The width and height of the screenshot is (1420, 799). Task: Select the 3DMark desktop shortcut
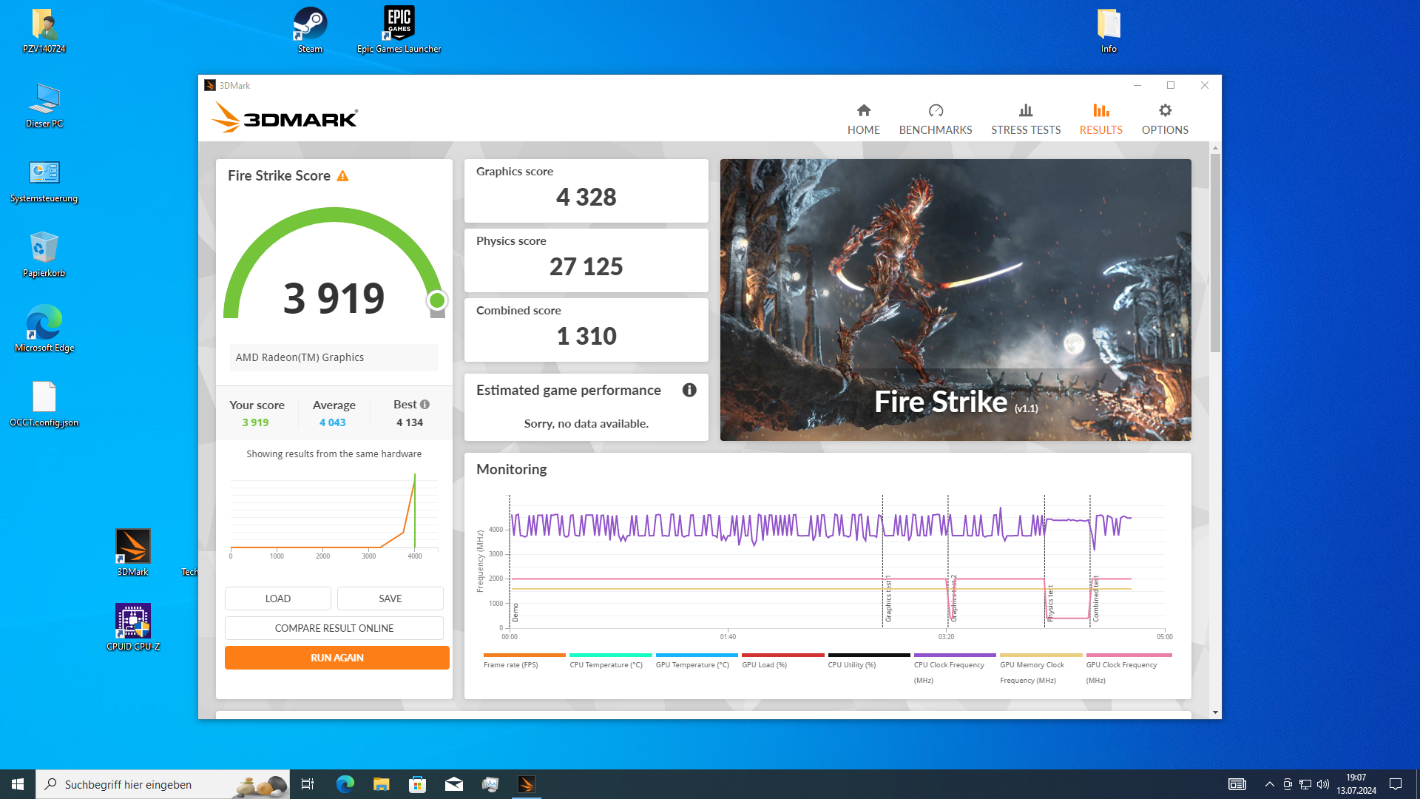[133, 553]
